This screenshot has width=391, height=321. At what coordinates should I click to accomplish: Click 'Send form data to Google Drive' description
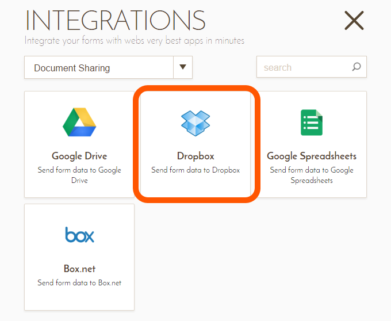pyautogui.click(x=79, y=175)
